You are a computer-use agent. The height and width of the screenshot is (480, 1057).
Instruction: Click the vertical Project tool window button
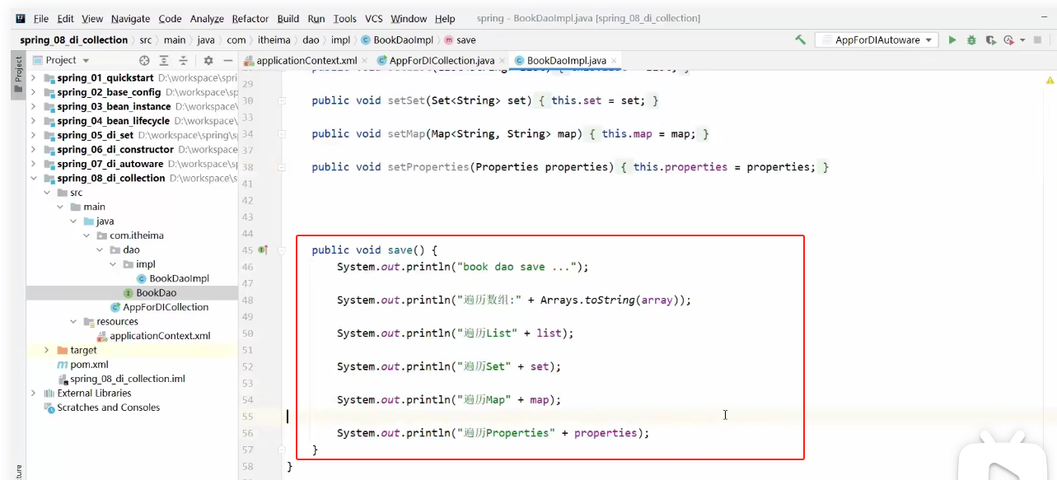coord(18,75)
